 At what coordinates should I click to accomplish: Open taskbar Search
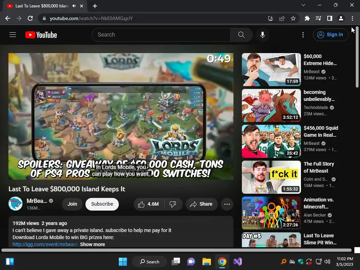(150, 262)
